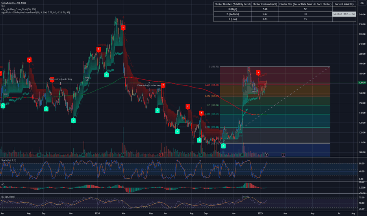The height and width of the screenshot is (216, 367).
Task: Click the teal buy signal in May 2024
Action: 158,110
